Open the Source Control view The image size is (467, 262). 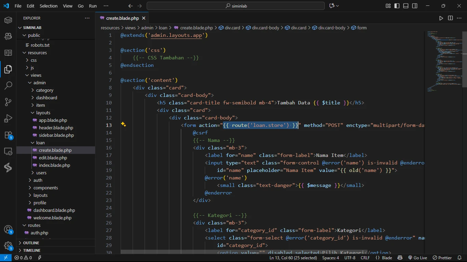point(8,102)
